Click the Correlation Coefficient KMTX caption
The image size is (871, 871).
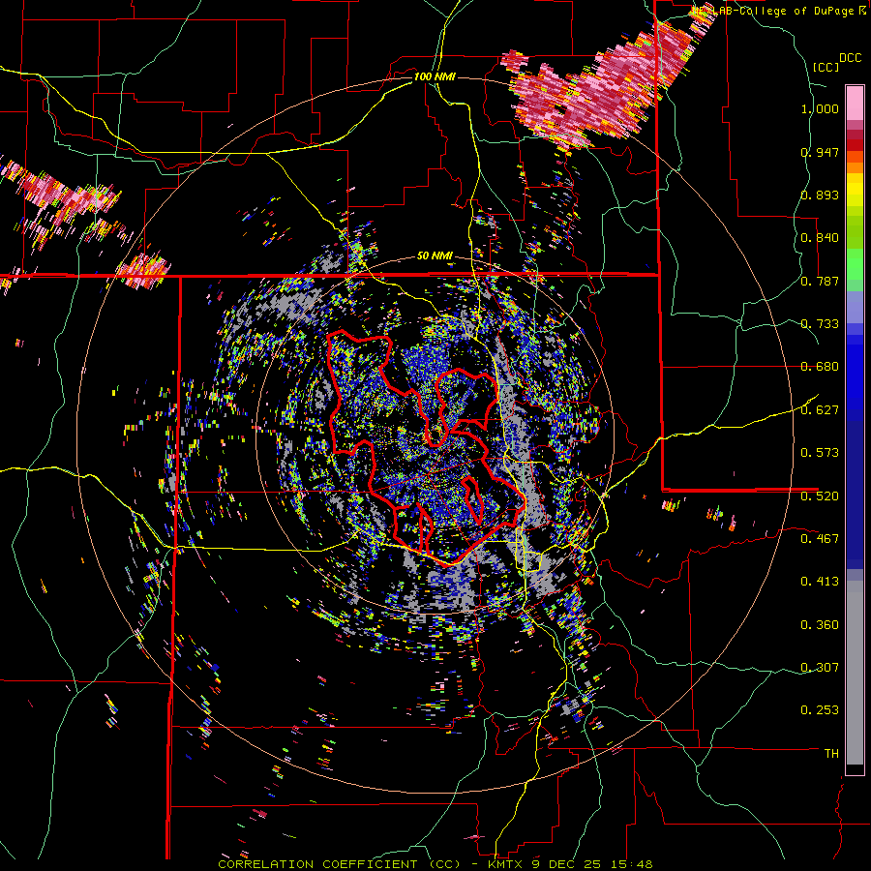click(x=435, y=864)
